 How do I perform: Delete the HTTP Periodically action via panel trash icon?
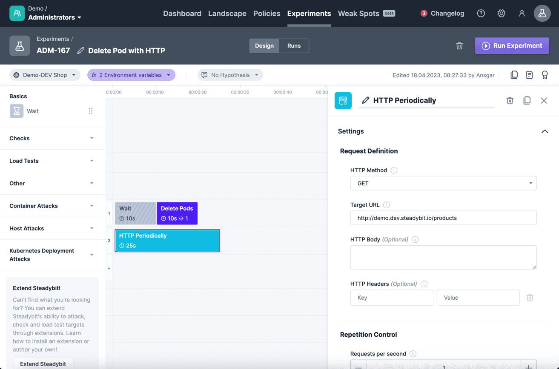pos(510,100)
